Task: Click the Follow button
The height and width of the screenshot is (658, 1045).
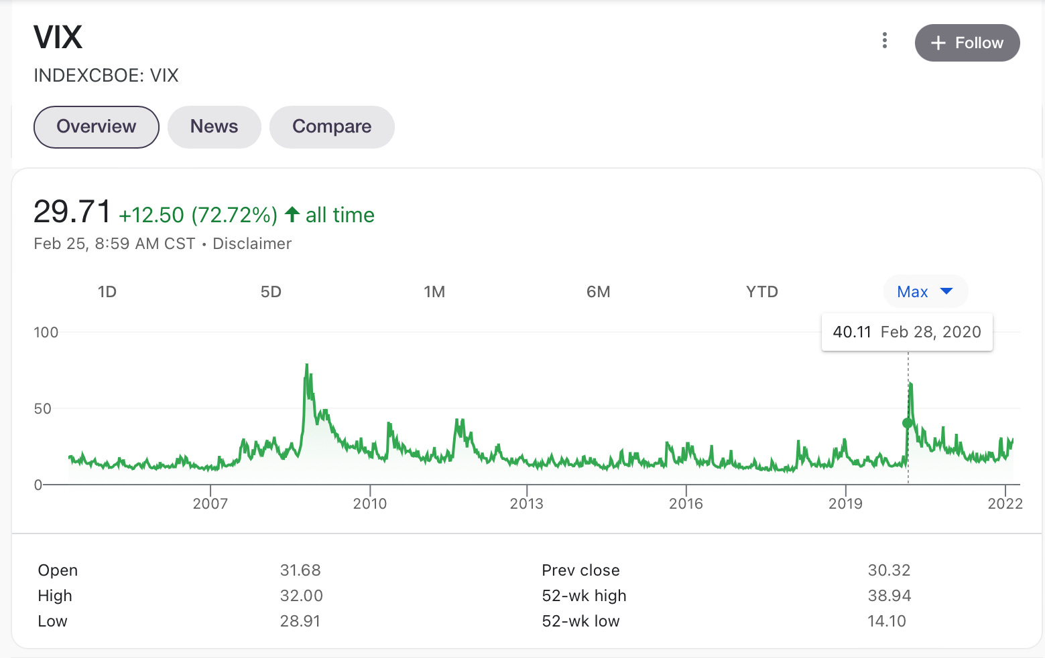Action: 967,43
